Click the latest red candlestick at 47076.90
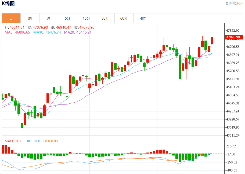Screen dimensions: 245x174 [212, 41]
